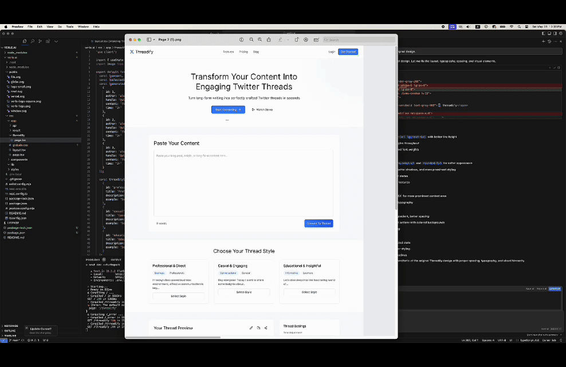The height and width of the screenshot is (367, 566).
Task: Switch to the PROBLEMS panel tab
Action: point(93,260)
